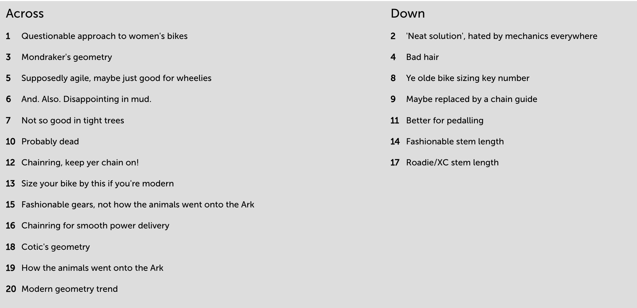This screenshot has width=637, height=308.
Task: Click 'Ye olde bike sizing key number'
Action: [467, 78]
